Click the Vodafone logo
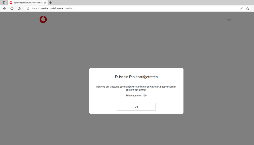254x145 pixels. click(43, 19)
